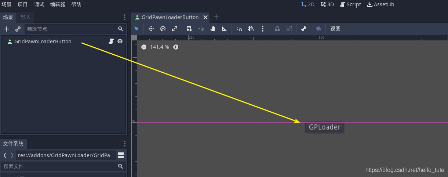Go to previous filesystem folder
The width and height of the screenshot is (448, 177).
[x=5, y=155]
